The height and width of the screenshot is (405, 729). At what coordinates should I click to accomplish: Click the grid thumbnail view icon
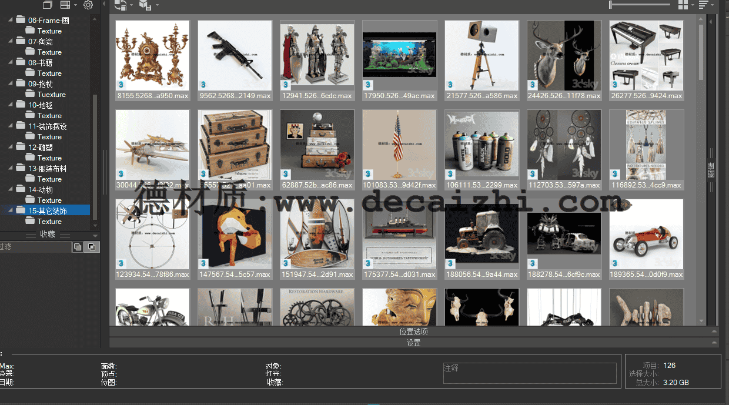682,5
